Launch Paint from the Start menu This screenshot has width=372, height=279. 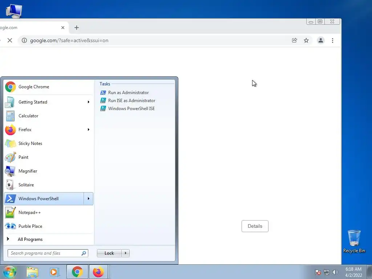(48, 157)
